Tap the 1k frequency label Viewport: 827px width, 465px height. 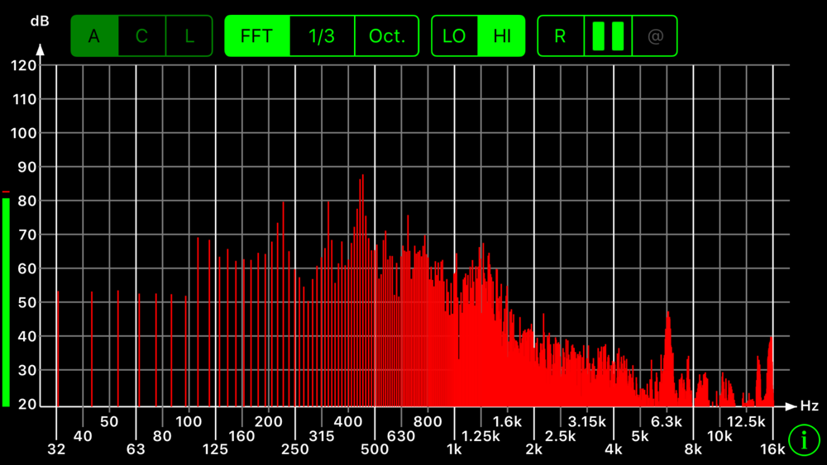[454, 449]
